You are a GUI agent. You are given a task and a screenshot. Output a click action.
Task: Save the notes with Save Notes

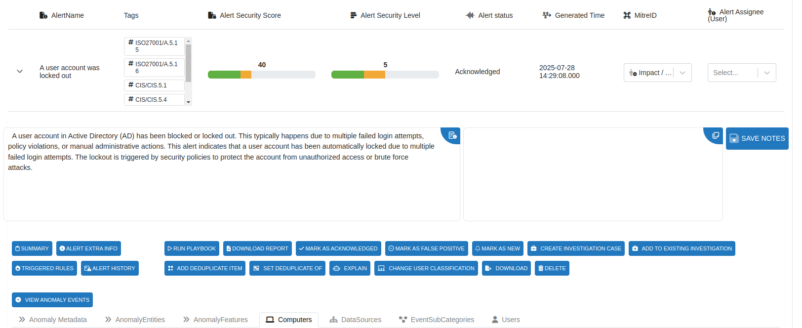click(x=757, y=138)
